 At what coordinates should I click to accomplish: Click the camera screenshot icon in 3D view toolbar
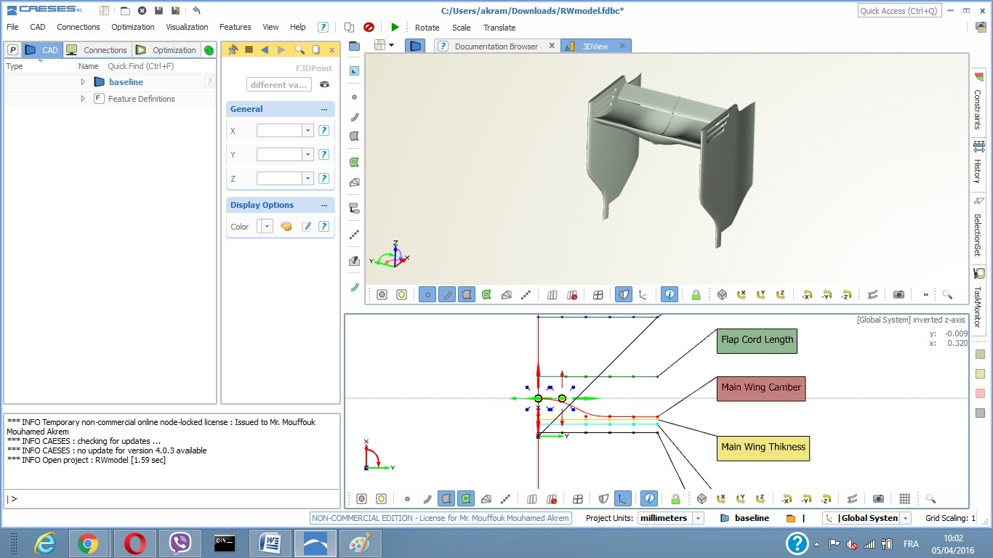(898, 294)
